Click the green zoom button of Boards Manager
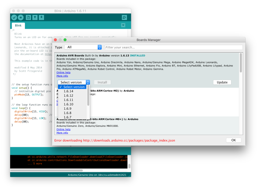The width and height of the screenshot is (259, 189). tap(65, 40)
